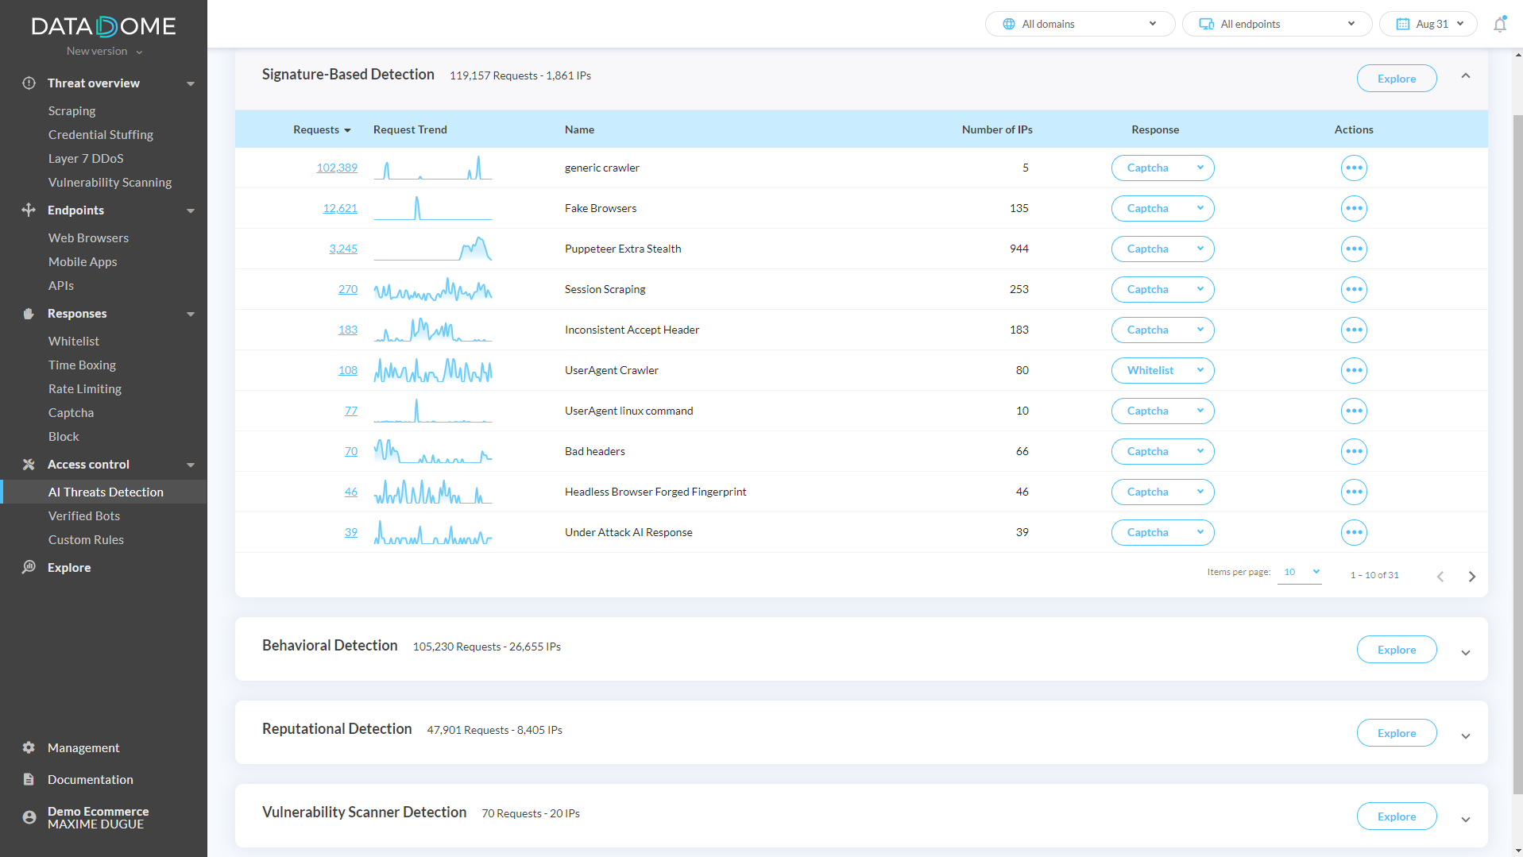Image resolution: width=1523 pixels, height=857 pixels.
Task: Open the All domains dropdown
Action: point(1080,24)
